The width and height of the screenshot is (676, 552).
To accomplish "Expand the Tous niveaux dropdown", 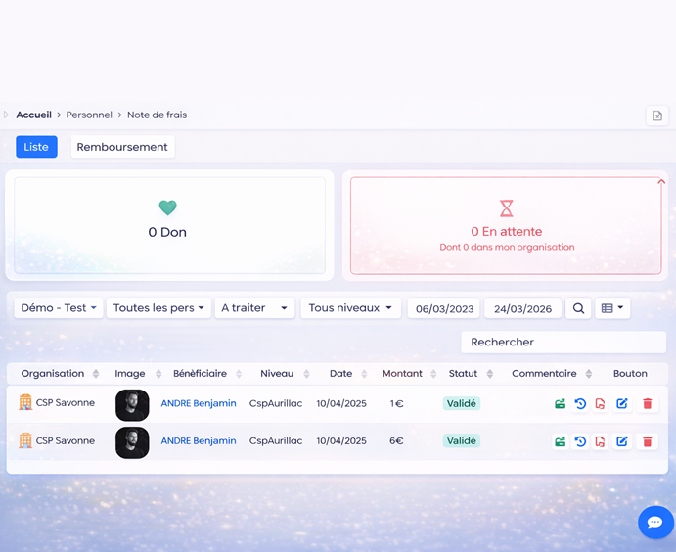I will point(350,308).
